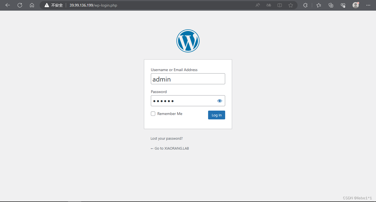Follow the Go to XIAORANG.LAB link
This screenshot has width=376, height=202.
pos(170,148)
